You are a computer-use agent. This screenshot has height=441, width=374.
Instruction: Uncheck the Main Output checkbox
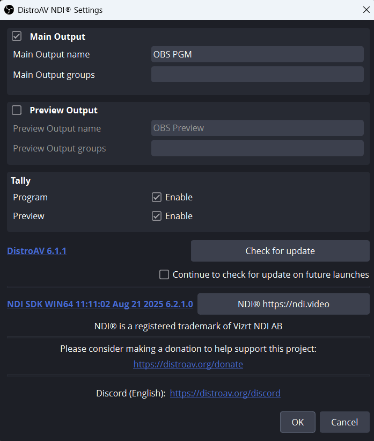pos(17,37)
